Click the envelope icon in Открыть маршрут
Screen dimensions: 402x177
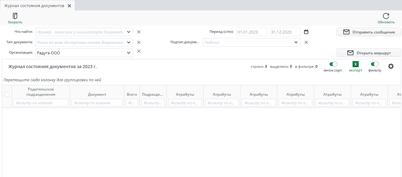pyautogui.click(x=350, y=53)
